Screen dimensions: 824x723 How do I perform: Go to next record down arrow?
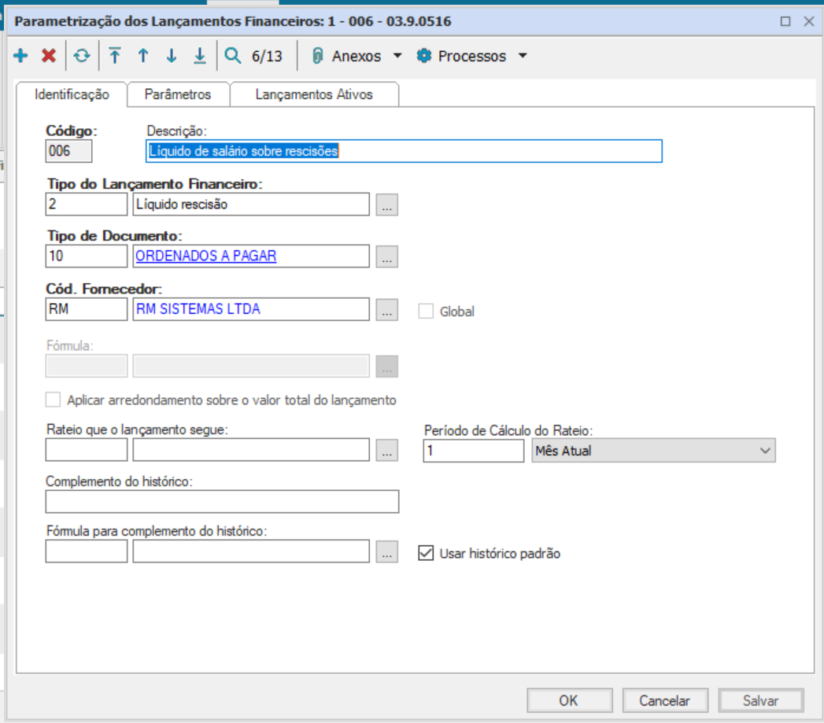172,55
